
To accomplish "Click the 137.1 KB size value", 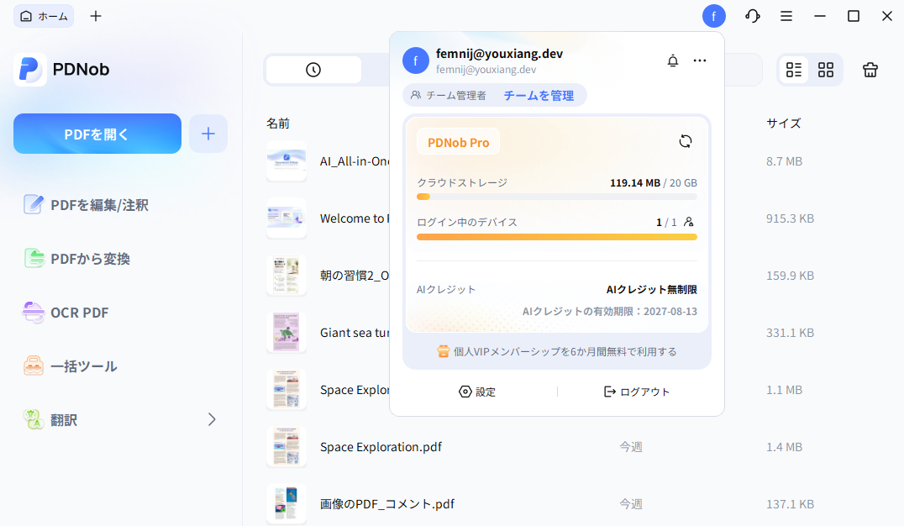I will coord(790,504).
